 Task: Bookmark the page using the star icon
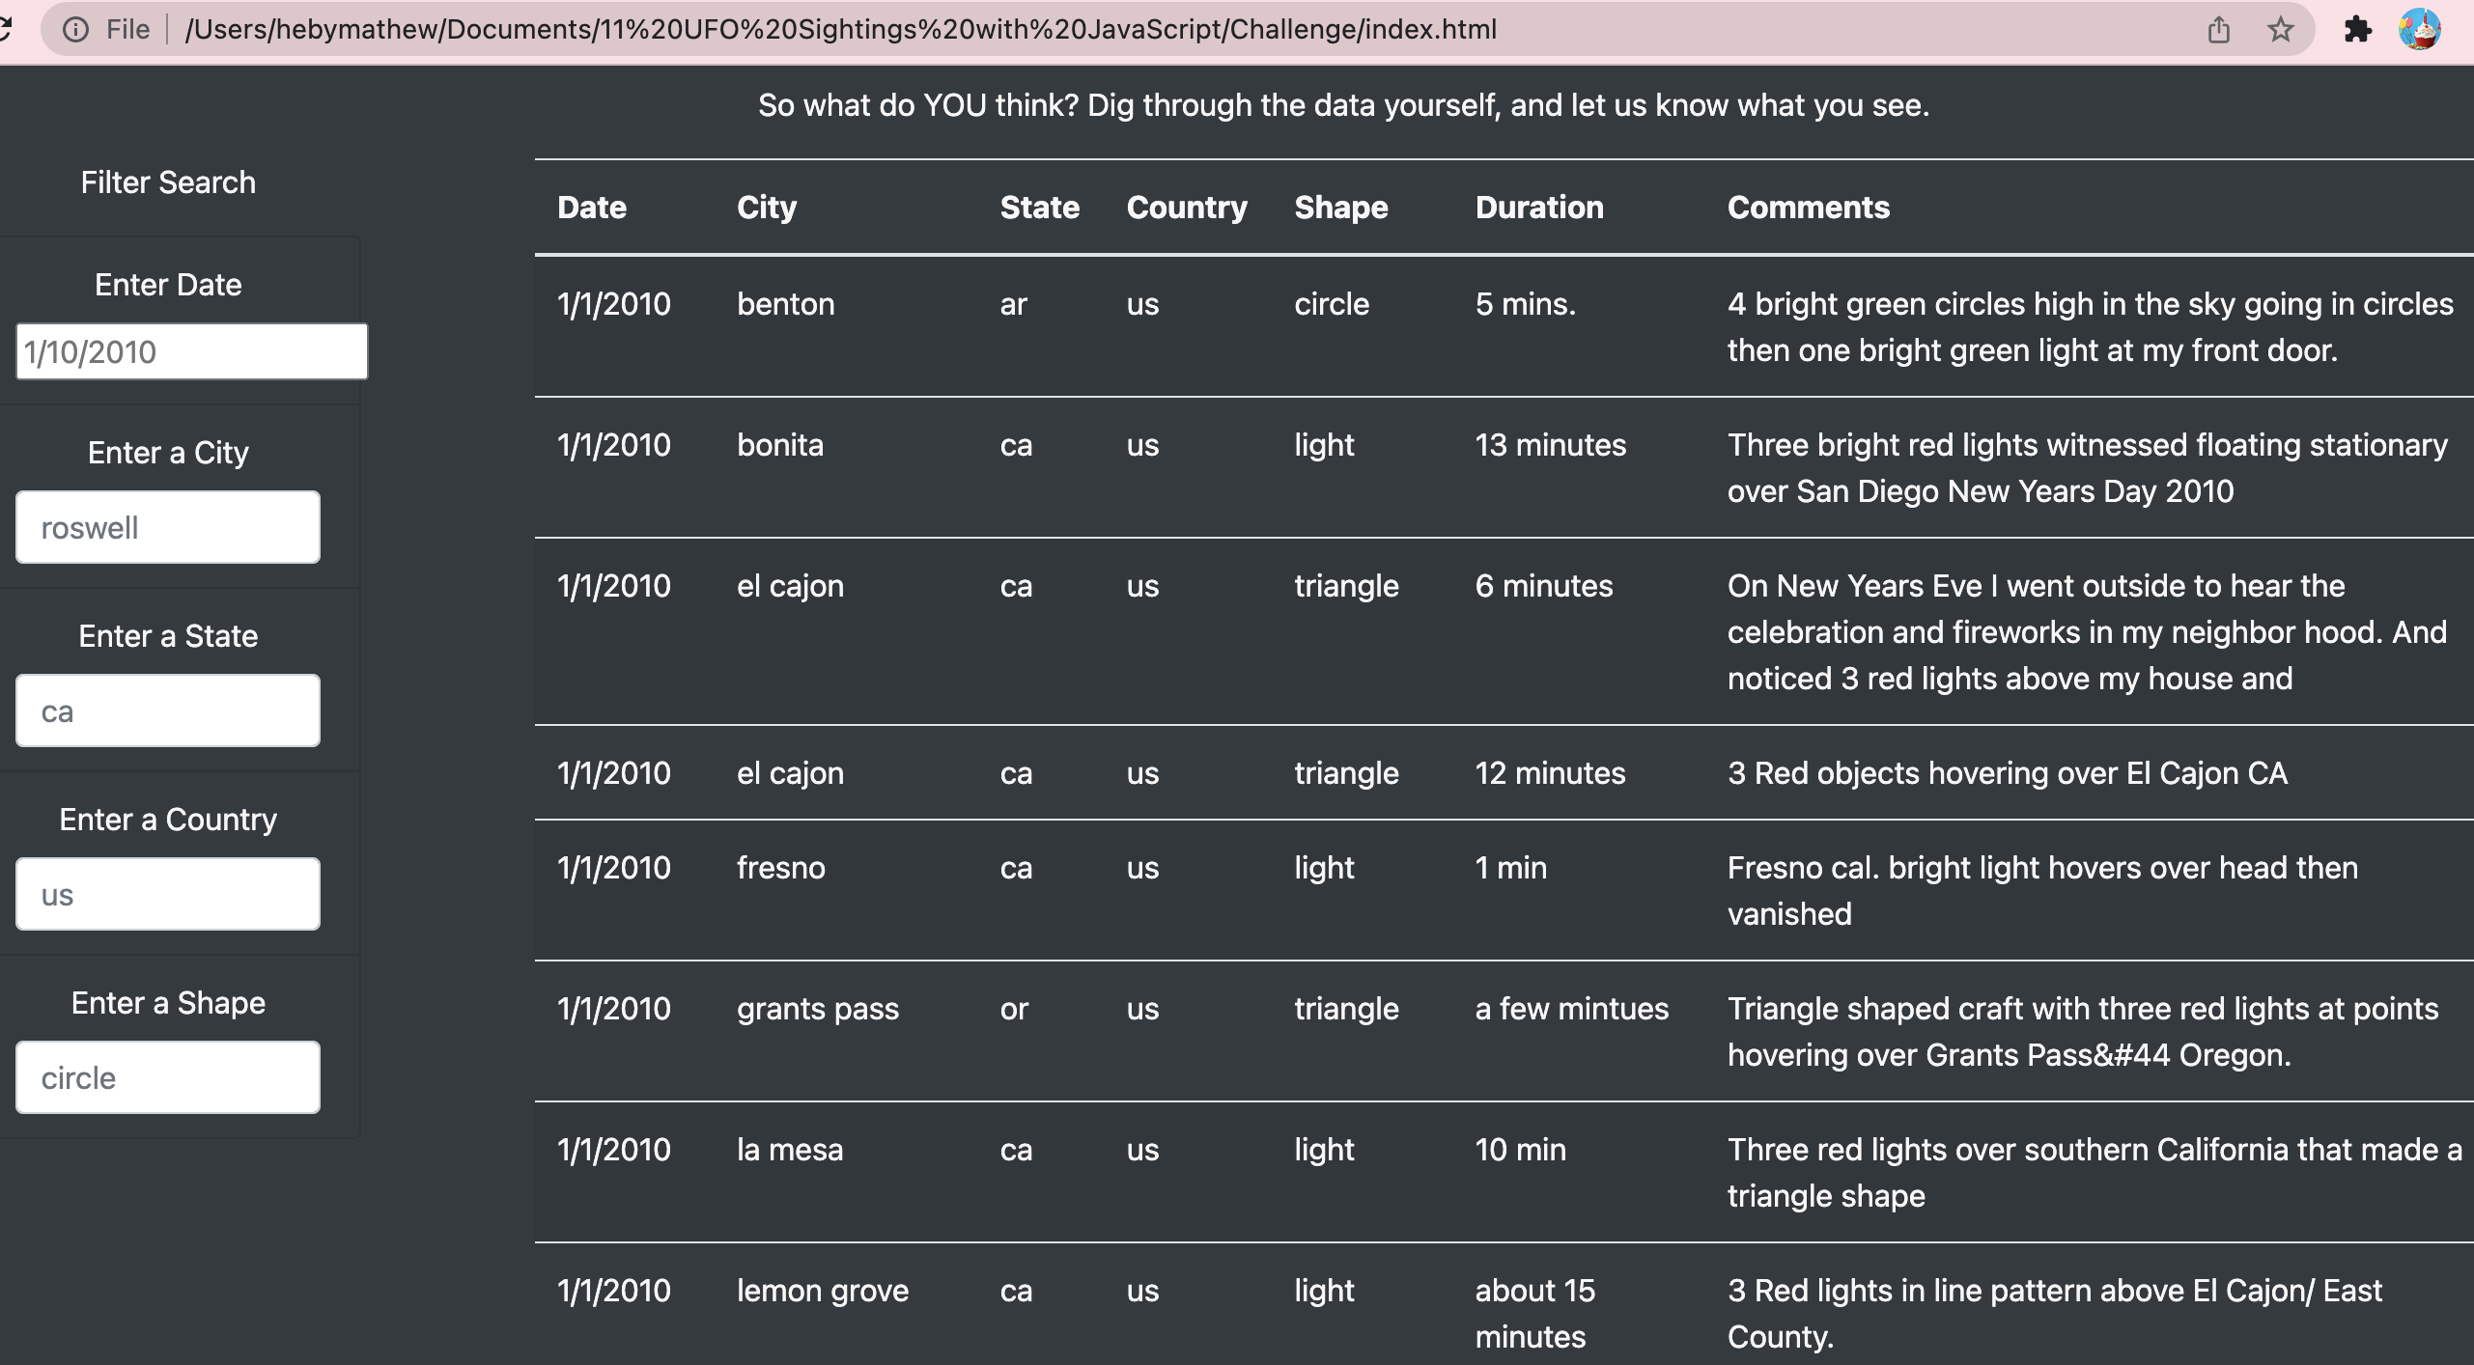point(2281,30)
